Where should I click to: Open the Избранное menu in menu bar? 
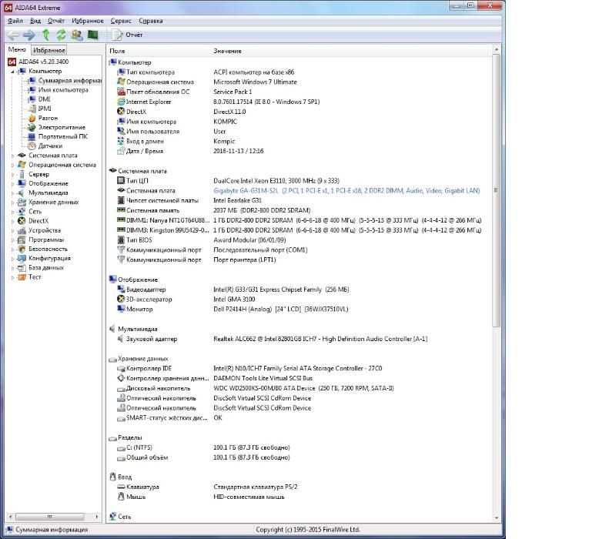point(88,21)
